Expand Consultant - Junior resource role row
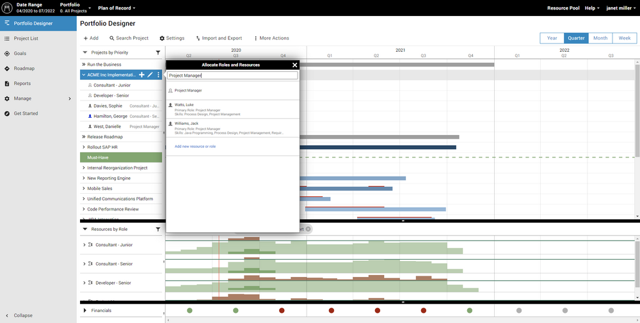640x323 pixels. pyautogui.click(x=84, y=245)
